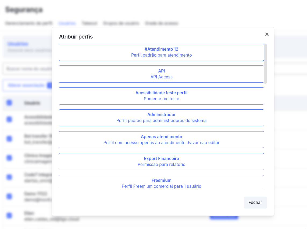Click the Fechar button
Screen dimensions: 307x229
click(255, 202)
